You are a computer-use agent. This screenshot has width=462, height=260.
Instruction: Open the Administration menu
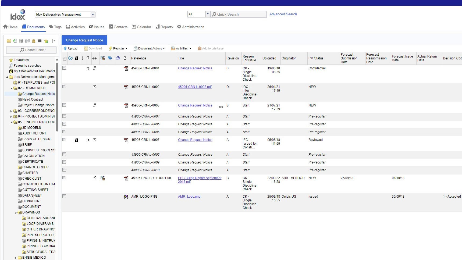191,27
